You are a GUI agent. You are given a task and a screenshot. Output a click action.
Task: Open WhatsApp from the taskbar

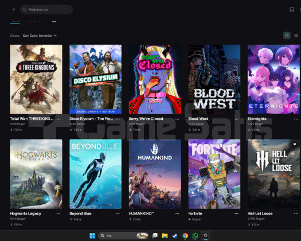[x=196, y=236]
